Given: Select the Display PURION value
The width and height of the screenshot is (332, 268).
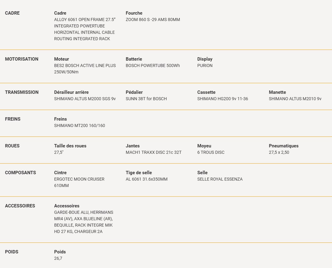Looking at the screenshot, I should click(x=205, y=65).
